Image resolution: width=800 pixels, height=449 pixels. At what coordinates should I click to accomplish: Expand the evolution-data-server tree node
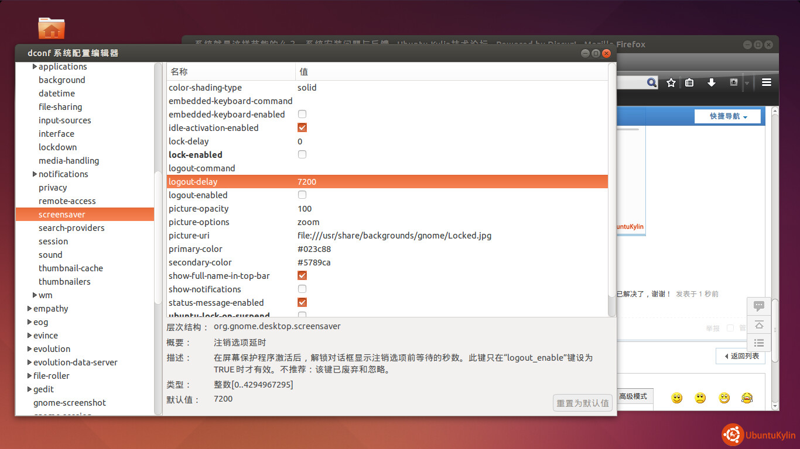coord(29,362)
